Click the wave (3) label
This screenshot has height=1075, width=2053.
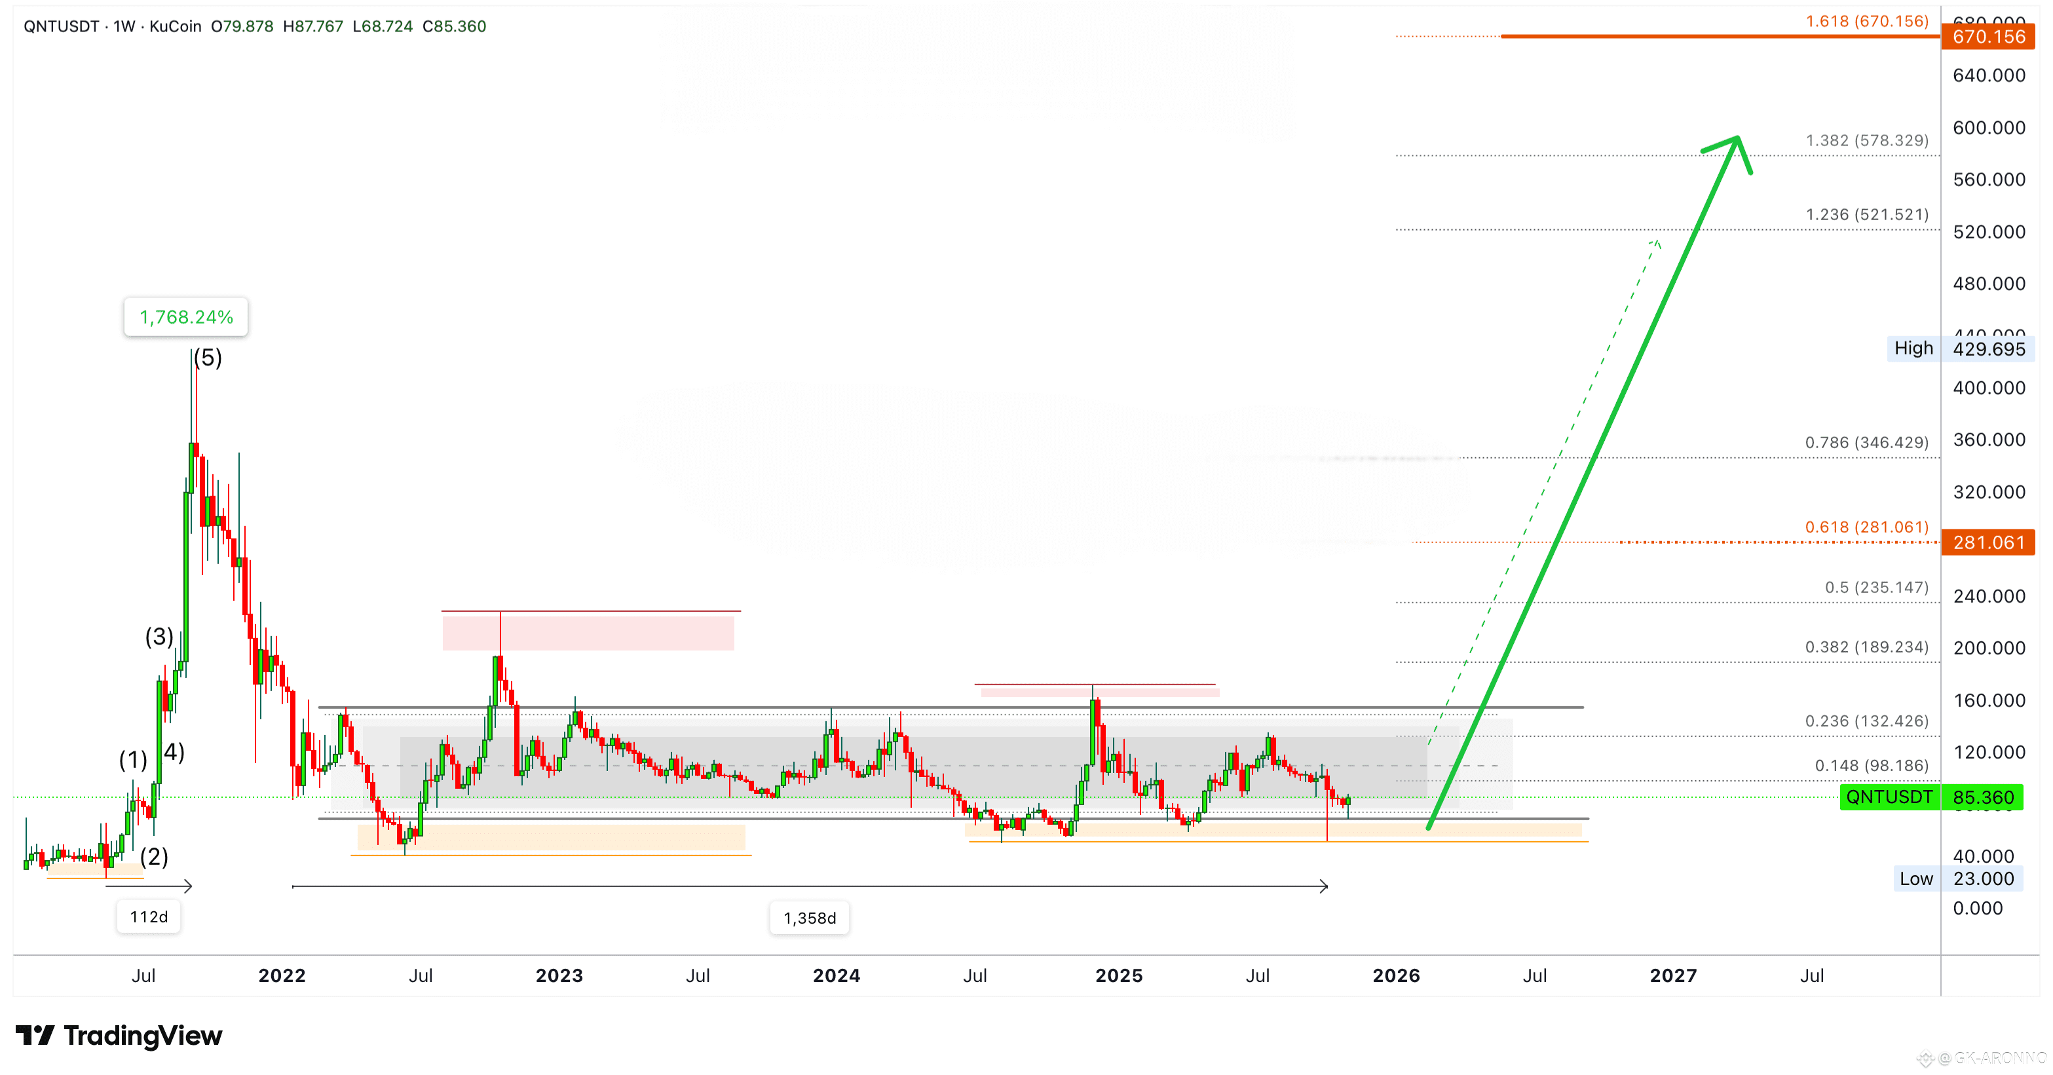pyautogui.click(x=159, y=636)
